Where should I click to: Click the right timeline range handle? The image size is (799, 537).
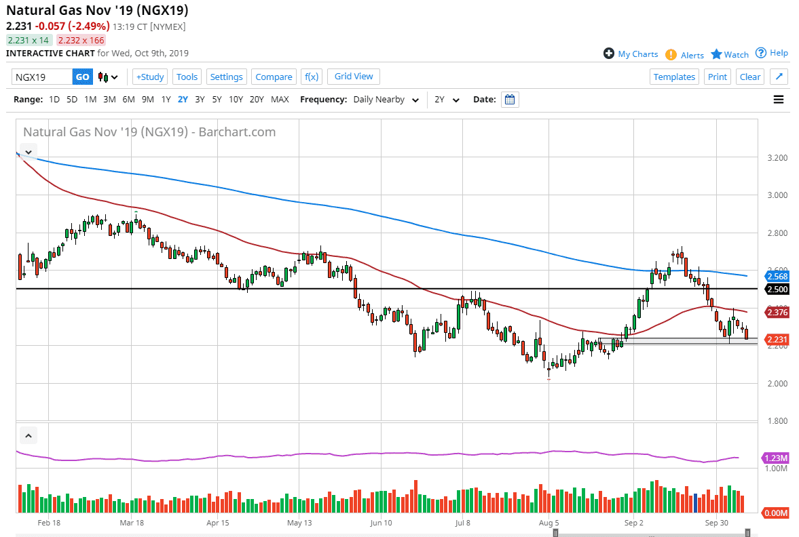(x=747, y=533)
